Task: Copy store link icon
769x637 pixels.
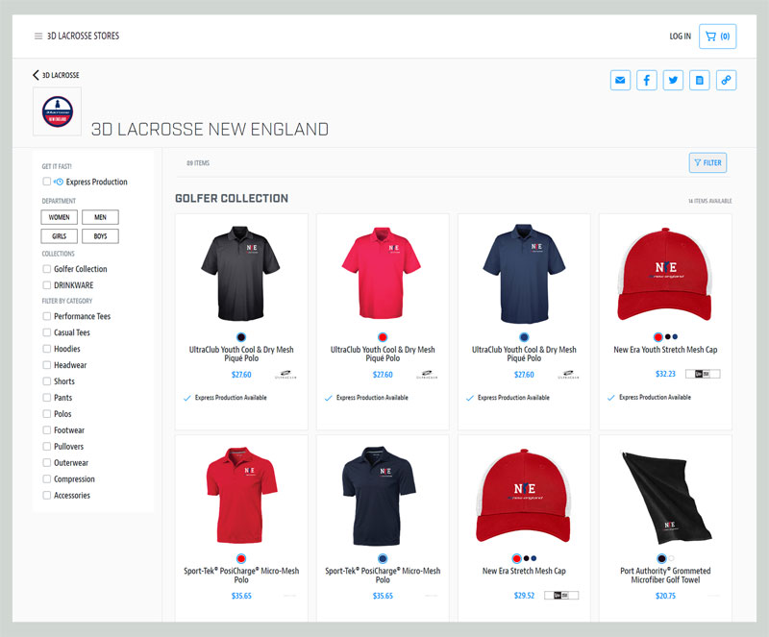Action: click(x=727, y=80)
